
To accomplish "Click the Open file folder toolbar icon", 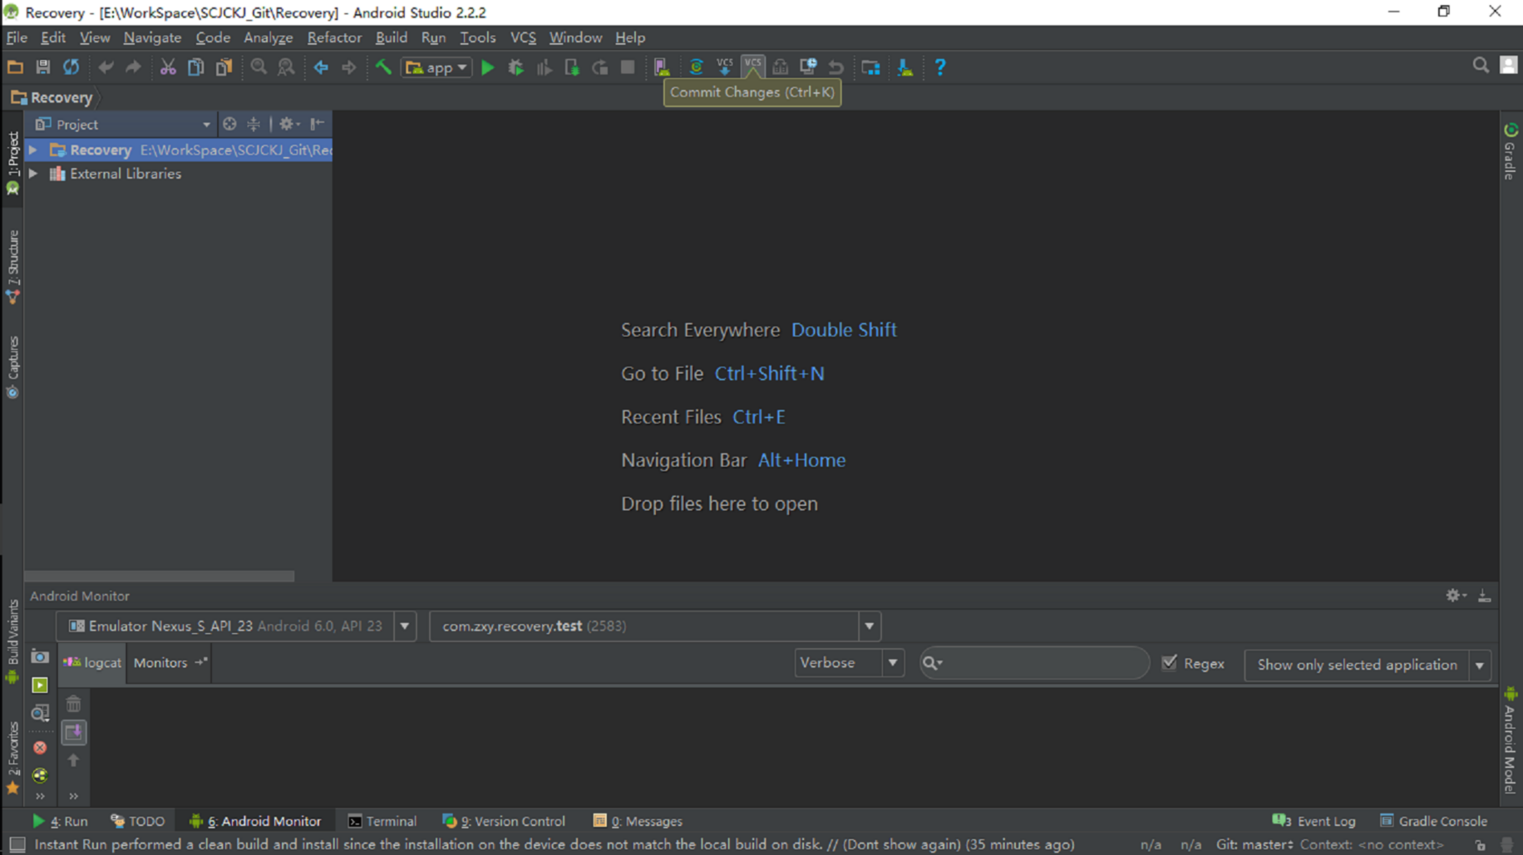I will pyautogui.click(x=15, y=67).
